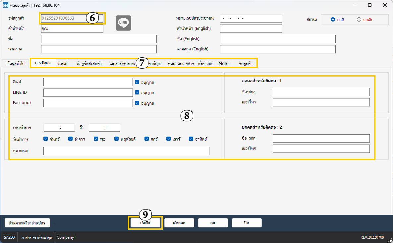Screen dimensions: 393x243
Task: Focus the หมายเหตุ text field
Action: [x=126, y=151]
